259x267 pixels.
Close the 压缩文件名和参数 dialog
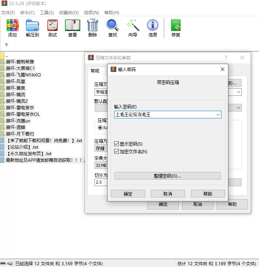242,58
